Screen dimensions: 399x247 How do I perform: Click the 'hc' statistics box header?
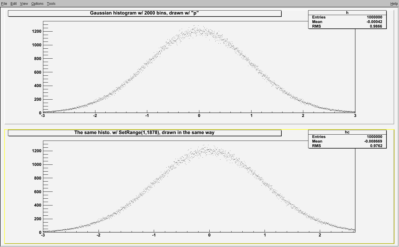[347, 132]
